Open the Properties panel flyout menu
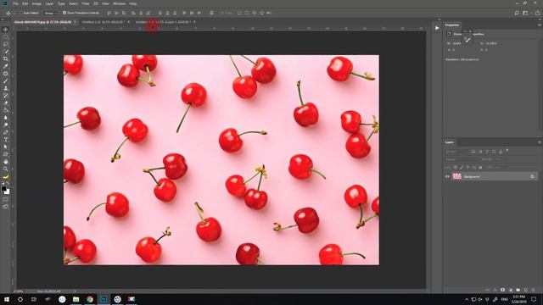Screen dimensions: 543x305 coord(540,25)
